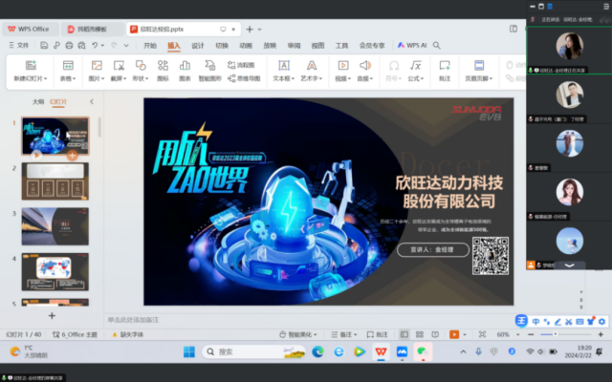The width and height of the screenshot is (612, 382).
Task: Click the play button on slide 1 thumbnail
Action: pos(37,153)
